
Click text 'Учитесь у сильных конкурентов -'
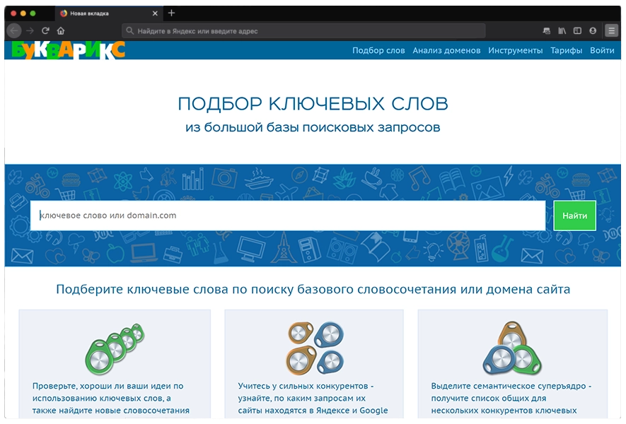(x=306, y=386)
